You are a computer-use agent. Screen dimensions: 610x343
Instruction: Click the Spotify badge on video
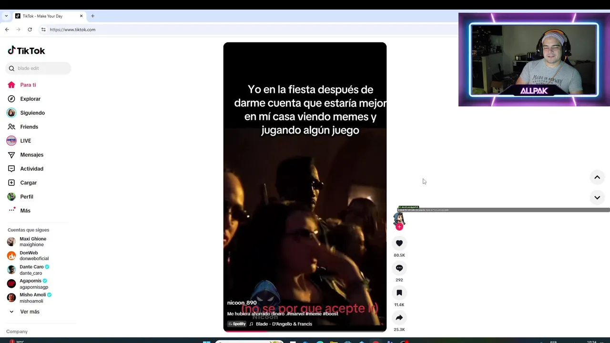point(237,324)
